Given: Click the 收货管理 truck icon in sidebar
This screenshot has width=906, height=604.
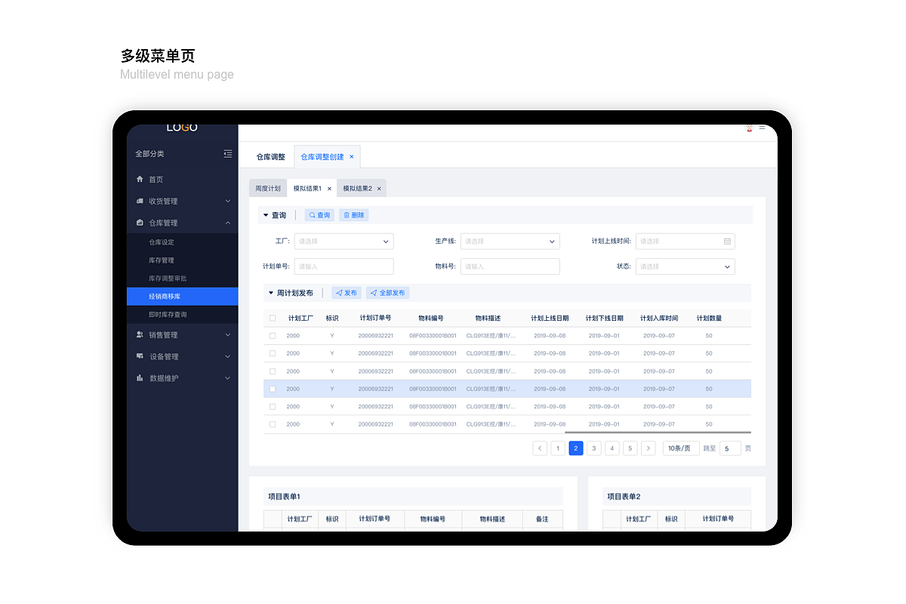Looking at the screenshot, I should point(140,202).
